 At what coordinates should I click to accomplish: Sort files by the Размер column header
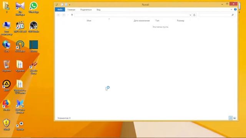coord(181,20)
